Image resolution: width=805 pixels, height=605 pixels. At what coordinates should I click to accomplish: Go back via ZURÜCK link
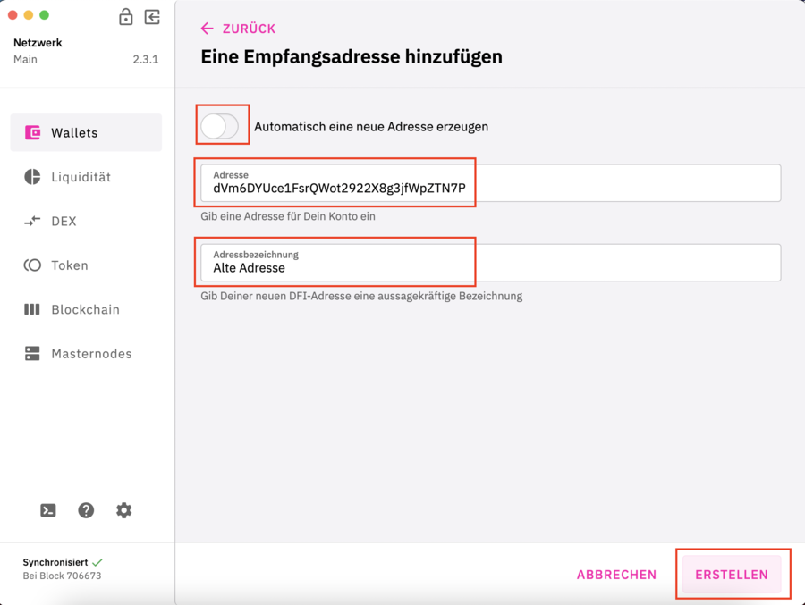pos(239,29)
